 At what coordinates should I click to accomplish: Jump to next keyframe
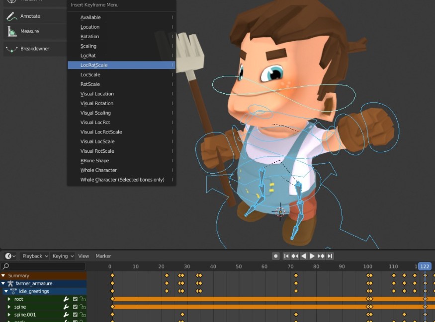click(321, 256)
